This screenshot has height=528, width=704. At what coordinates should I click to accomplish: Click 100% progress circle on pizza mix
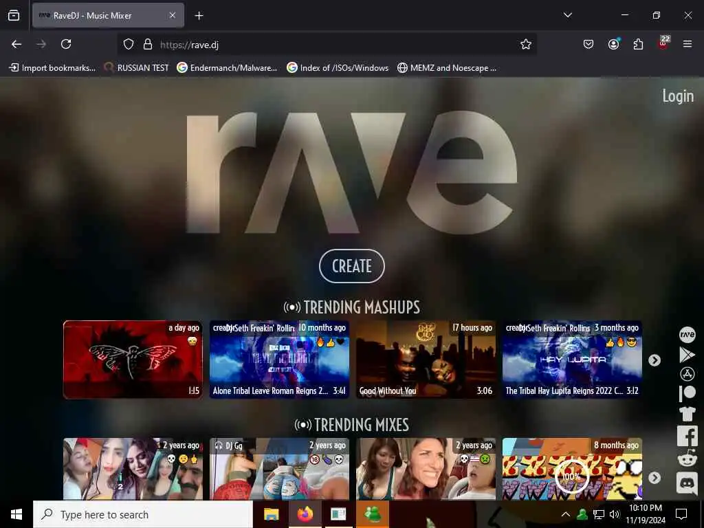(x=571, y=476)
